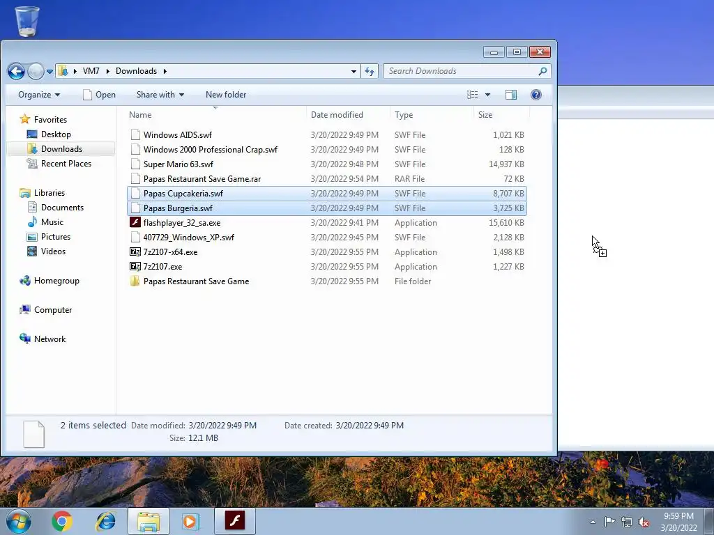Open Action Center flag icon
The image size is (714, 535).
click(609, 522)
